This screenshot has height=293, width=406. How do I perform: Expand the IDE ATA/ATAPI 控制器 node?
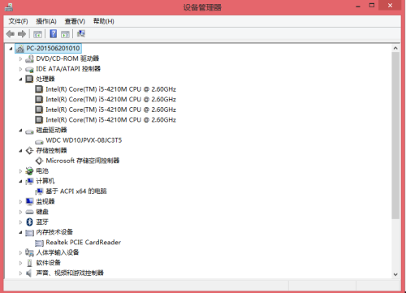pos(20,69)
